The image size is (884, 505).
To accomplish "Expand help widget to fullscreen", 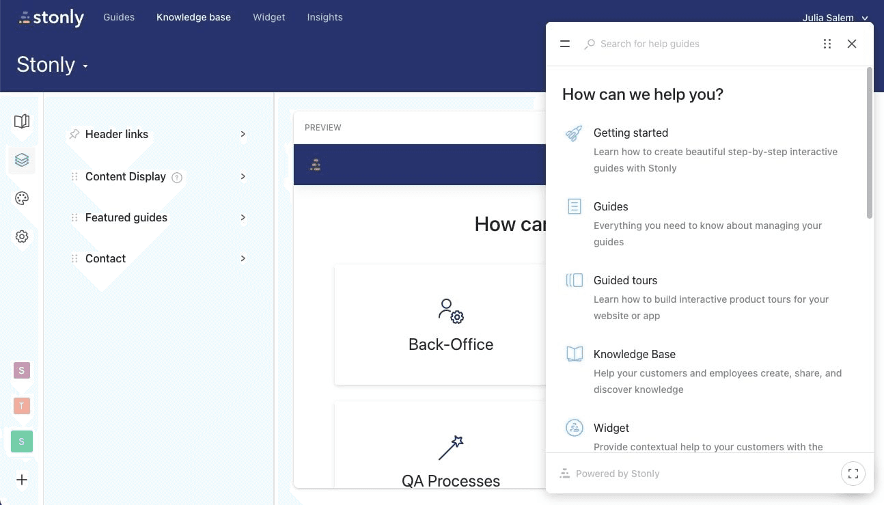I will (x=853, y=474).
